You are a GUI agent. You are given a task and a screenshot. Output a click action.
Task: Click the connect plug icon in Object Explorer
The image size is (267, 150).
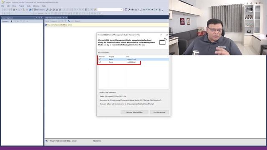[x=12, y=21]
